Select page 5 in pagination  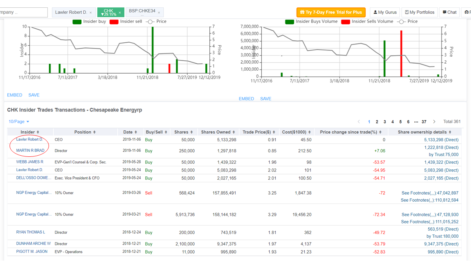(x=401, y=122)
